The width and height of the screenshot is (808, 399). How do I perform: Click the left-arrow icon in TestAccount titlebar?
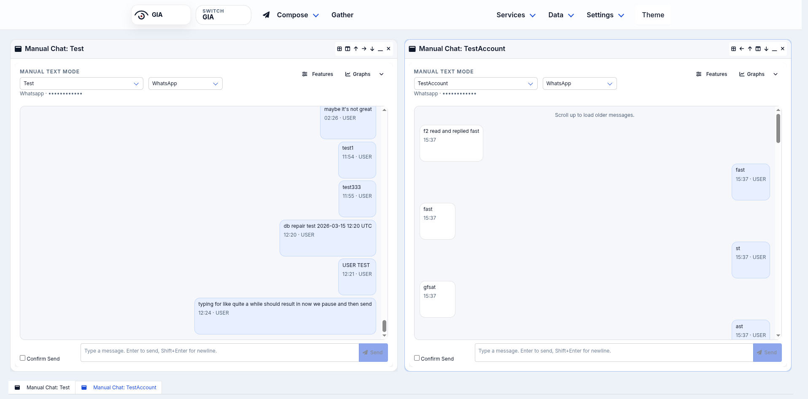[741, 49]
